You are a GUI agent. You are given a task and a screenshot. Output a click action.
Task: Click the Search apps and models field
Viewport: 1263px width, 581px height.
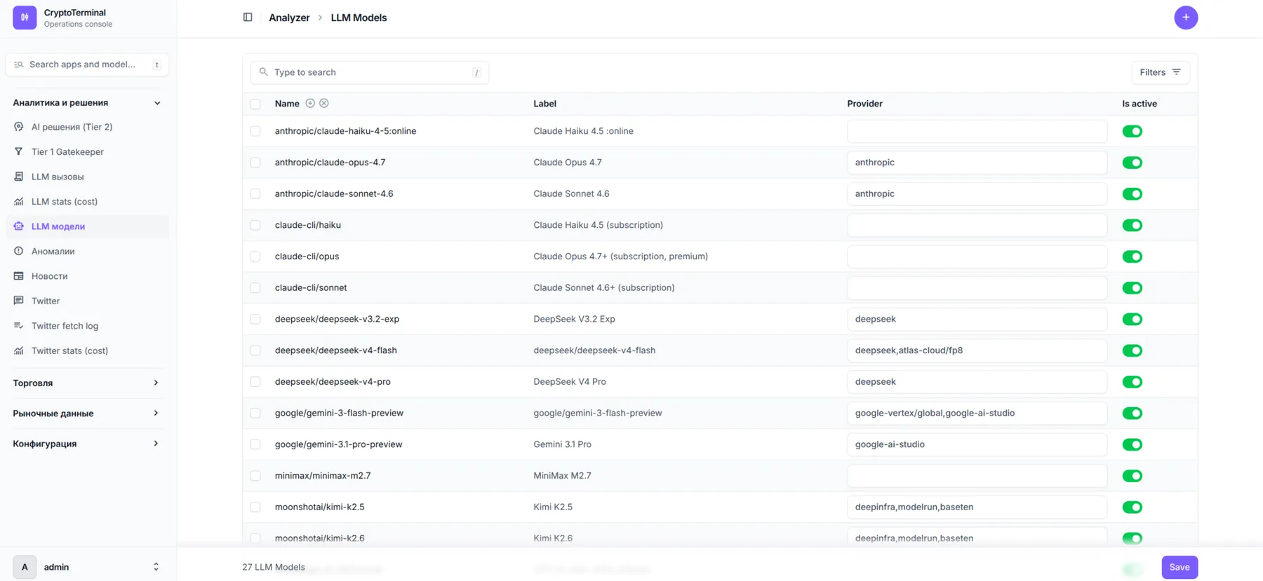pyautogui.click(x=87, y=64)
